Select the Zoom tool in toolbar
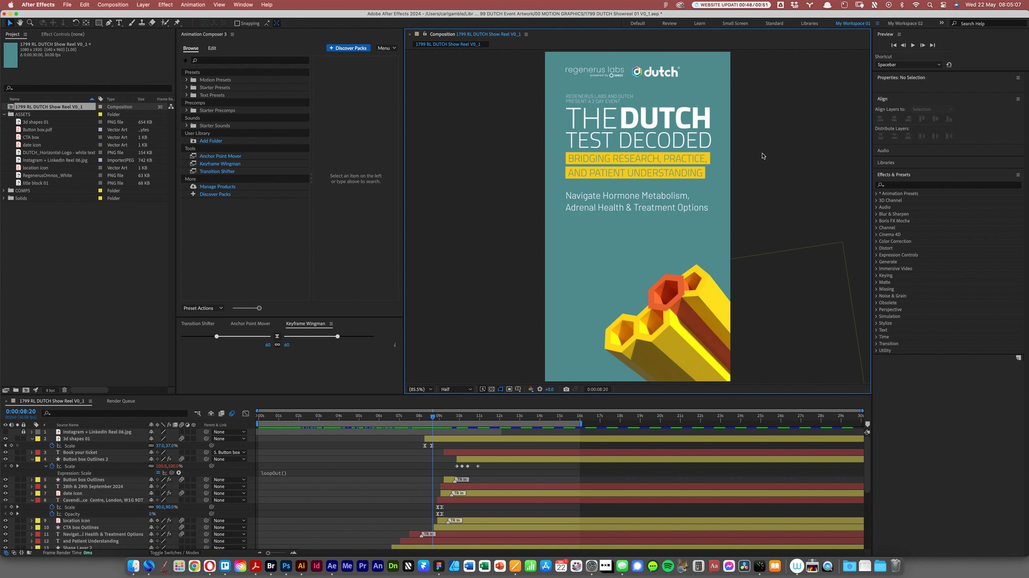 coord(30,23)
